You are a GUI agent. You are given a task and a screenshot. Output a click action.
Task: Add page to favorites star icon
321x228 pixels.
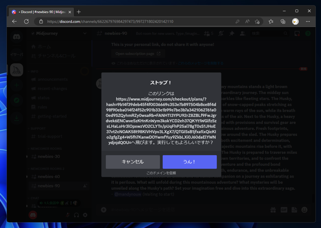click(257, 22)
